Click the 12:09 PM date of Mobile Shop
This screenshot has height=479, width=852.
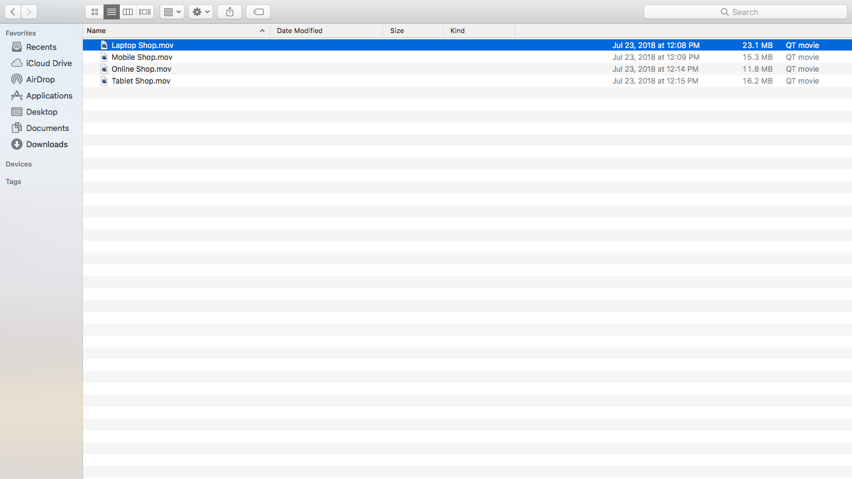coord(656,57)
